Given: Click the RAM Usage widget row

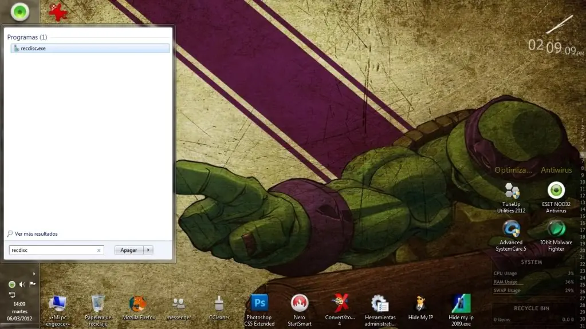Looking at the screenshot, I should (533, 282).
